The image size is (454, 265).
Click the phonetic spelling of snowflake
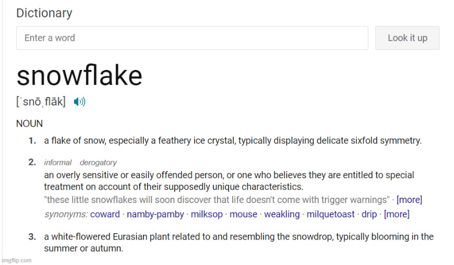41,102
